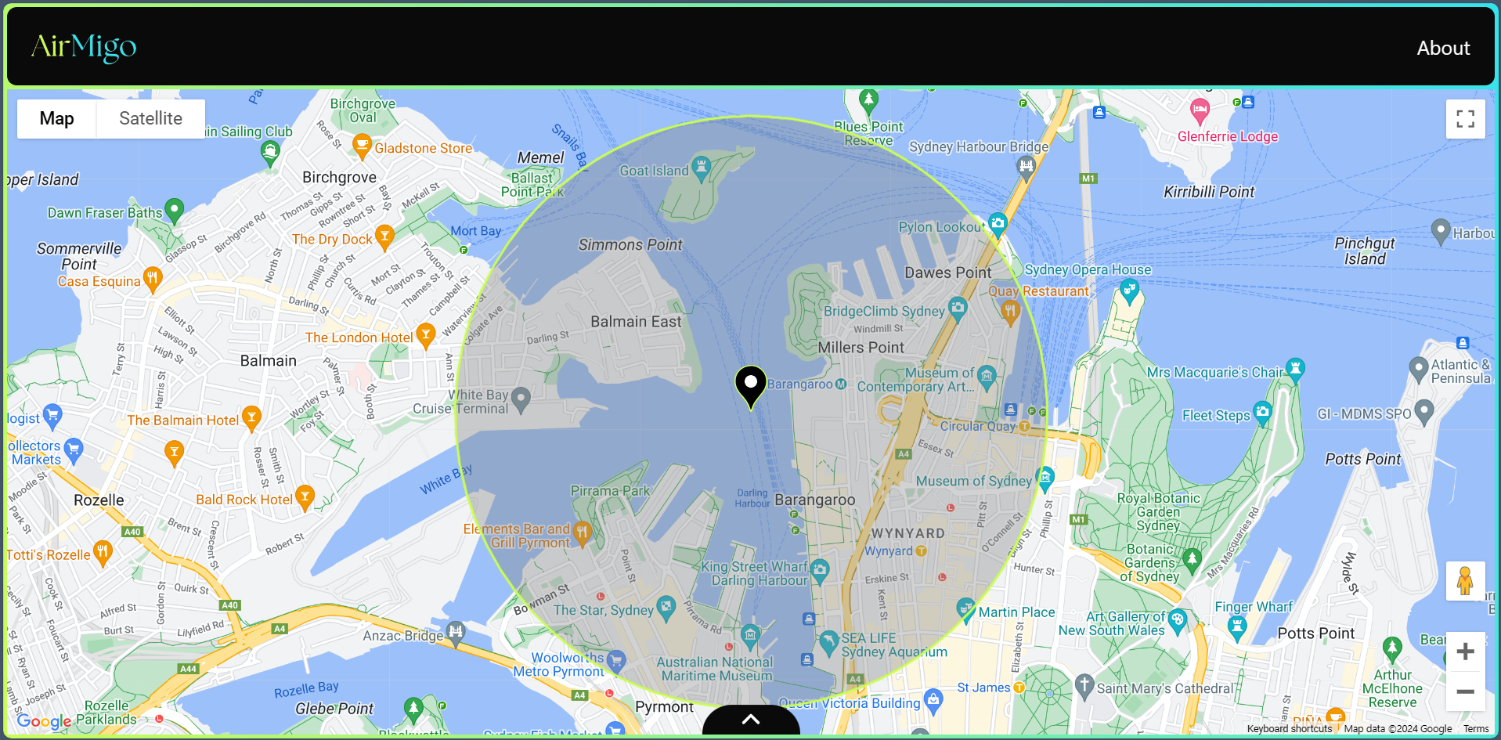Select Bald Rock Hotel marker

click(305, 497)
